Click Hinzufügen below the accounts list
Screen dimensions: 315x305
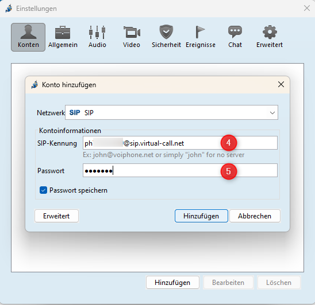click(x=172, y=283)
